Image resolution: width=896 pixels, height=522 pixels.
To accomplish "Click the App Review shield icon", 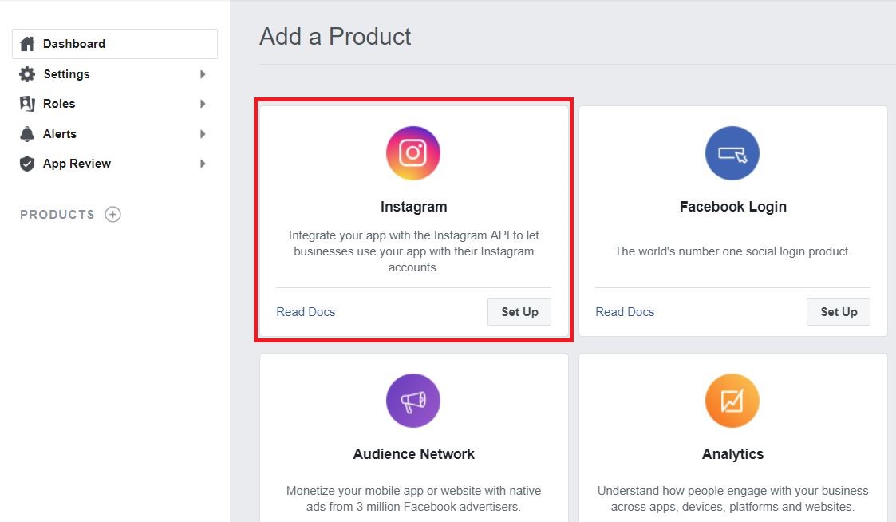I will (28, 163).
